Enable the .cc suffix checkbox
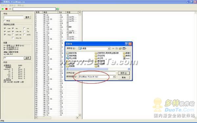Screen dimensions: 197x123 coord(24,28)
